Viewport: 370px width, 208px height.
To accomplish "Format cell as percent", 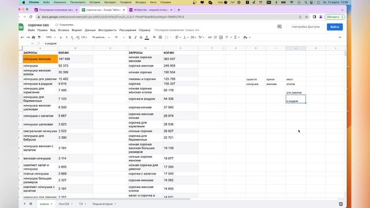I will [x=66, y=37].
